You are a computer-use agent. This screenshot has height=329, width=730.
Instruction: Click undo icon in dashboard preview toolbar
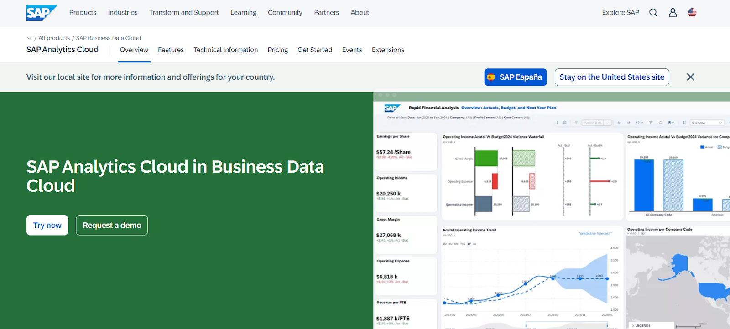click(619, 123)
